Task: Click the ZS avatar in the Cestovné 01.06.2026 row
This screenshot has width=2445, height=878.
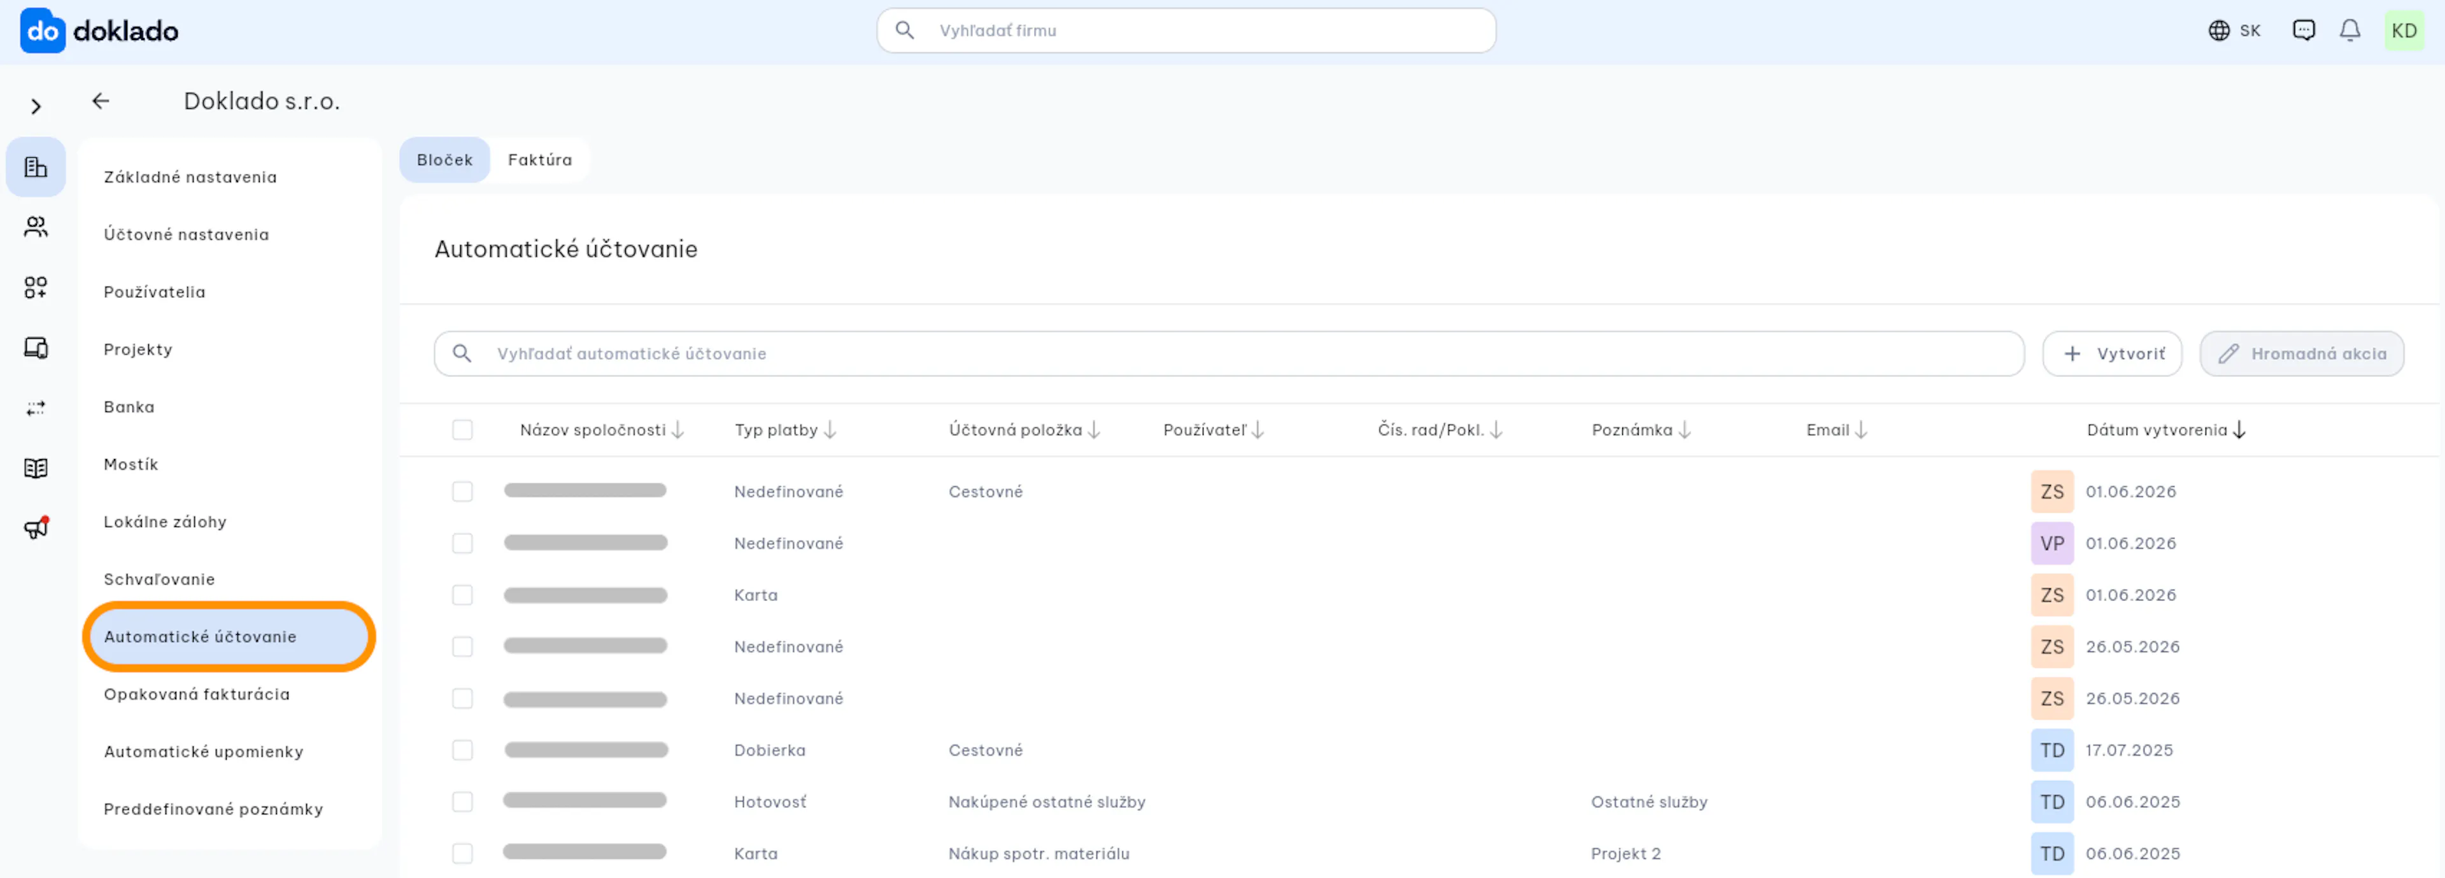Action: point(2052,492)
